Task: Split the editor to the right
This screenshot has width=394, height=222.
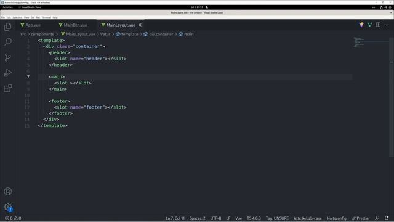Action: 378,25
